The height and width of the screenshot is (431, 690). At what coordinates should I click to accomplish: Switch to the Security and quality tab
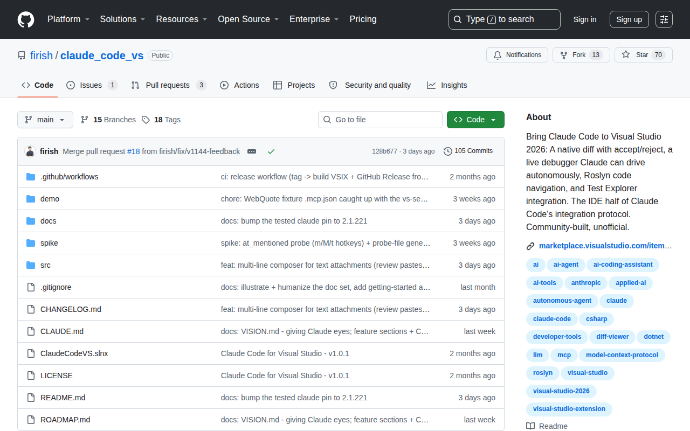[370, 85]
